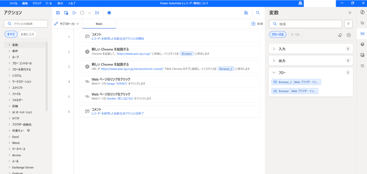This screenshot has width=367, height=174.
Task: Open the サブフロー dropdown
Action: [66, 24]
